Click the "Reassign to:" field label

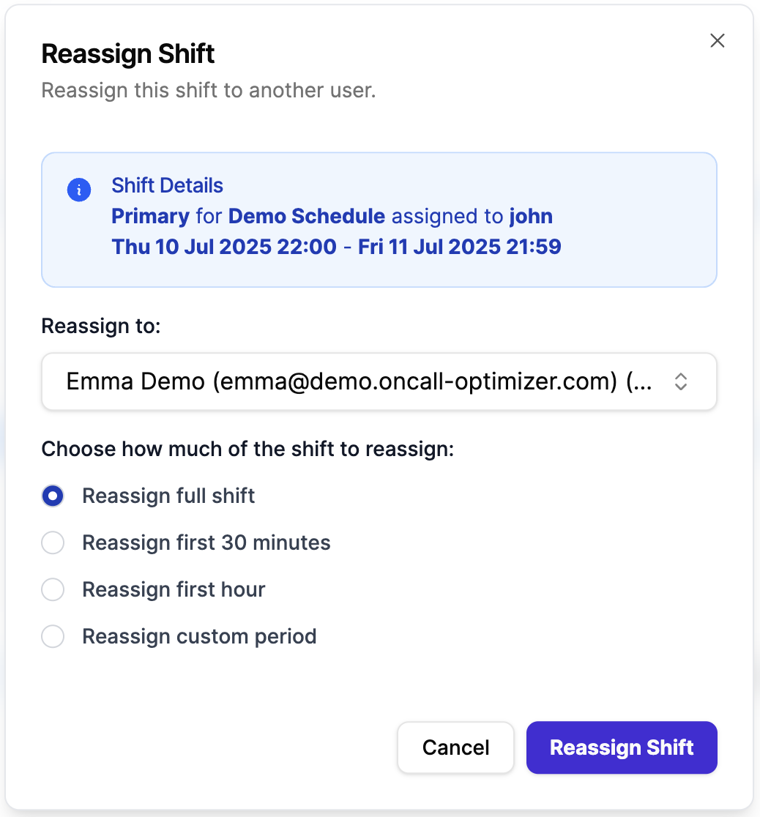pos(100,326)
